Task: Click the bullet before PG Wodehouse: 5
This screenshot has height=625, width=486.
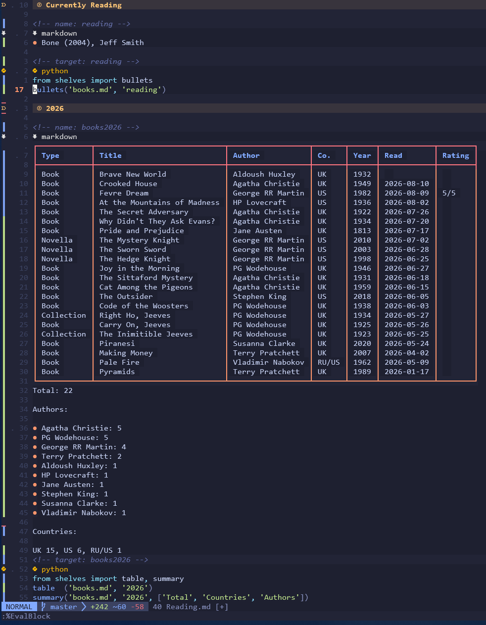Action: coord(35,437)
